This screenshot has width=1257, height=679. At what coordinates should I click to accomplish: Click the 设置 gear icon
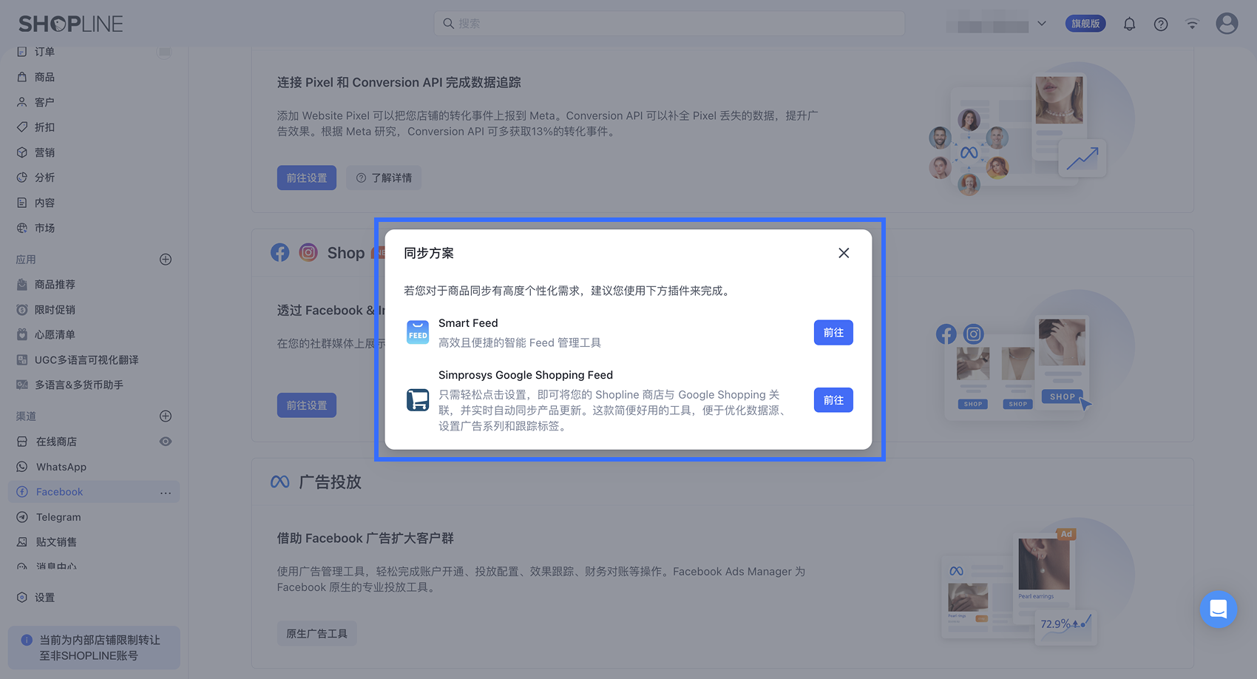point(22,598)
